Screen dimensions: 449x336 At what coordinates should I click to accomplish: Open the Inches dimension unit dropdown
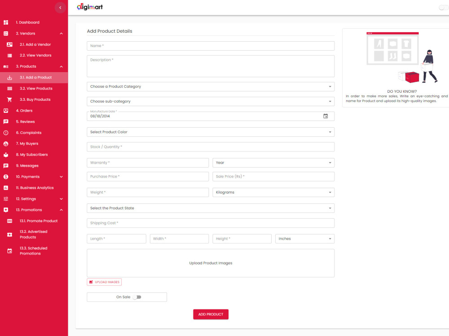(x=305, y=239)
